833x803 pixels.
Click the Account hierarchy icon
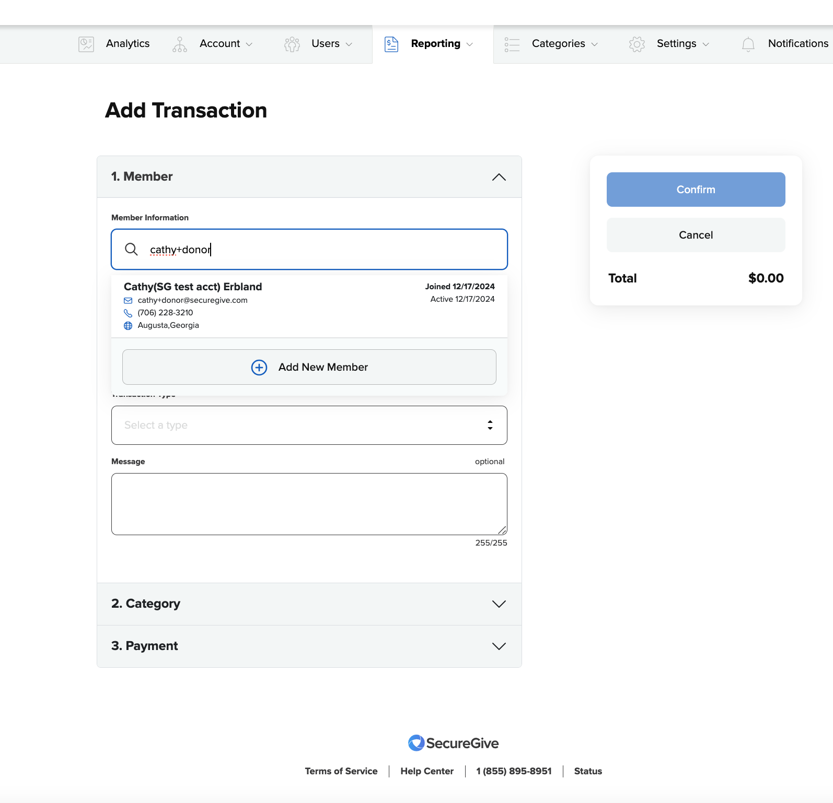tap(179, 44)
